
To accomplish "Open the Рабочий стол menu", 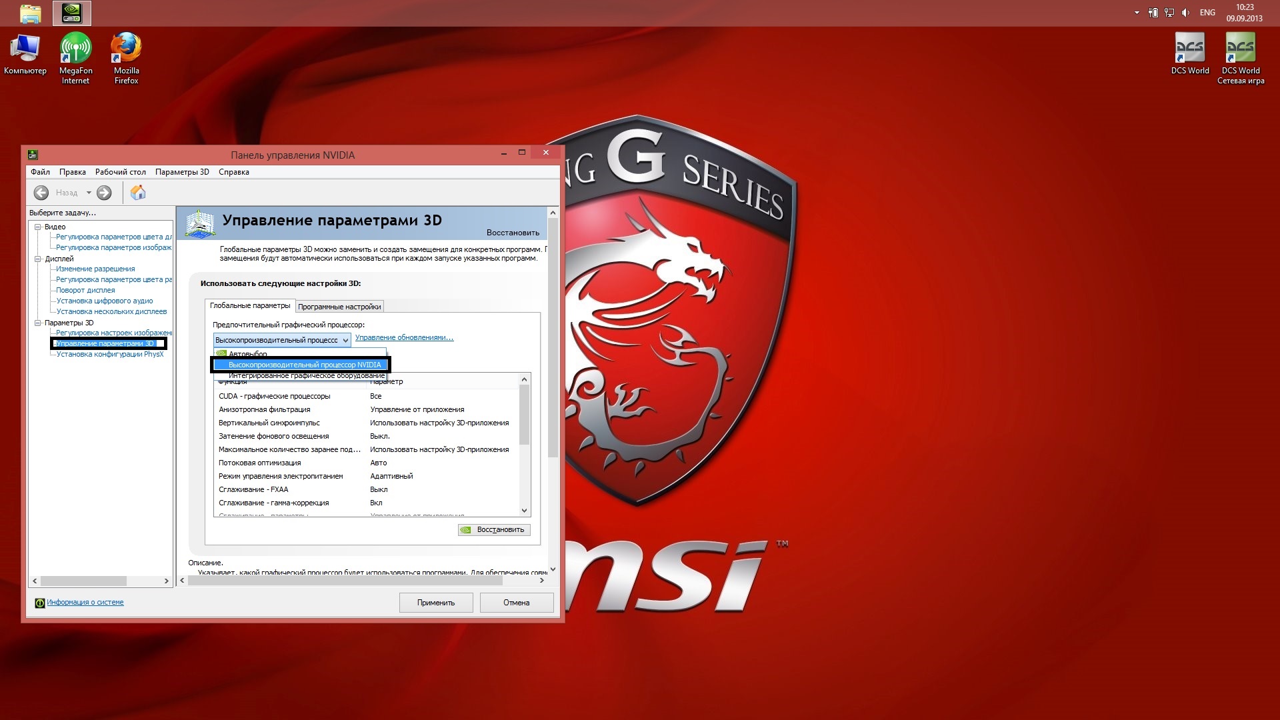I will (120, 172).
